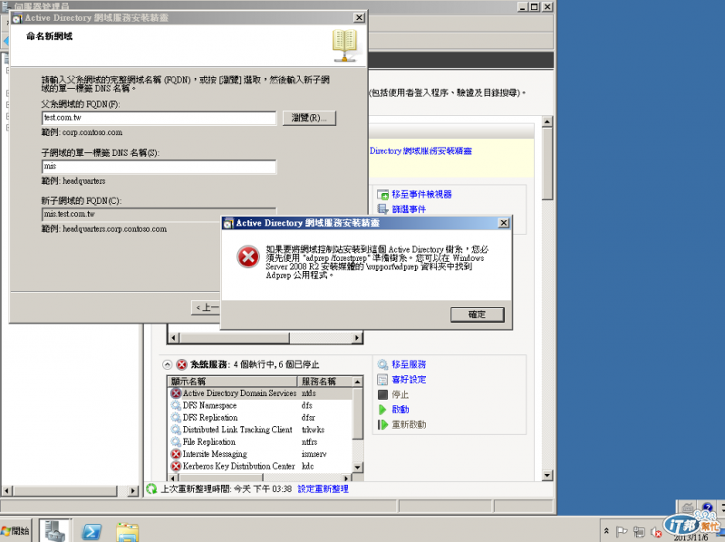Click events list horizontal scroll right arrow
The height and width of the screenshot is (542, 725).
pos(356,338)
